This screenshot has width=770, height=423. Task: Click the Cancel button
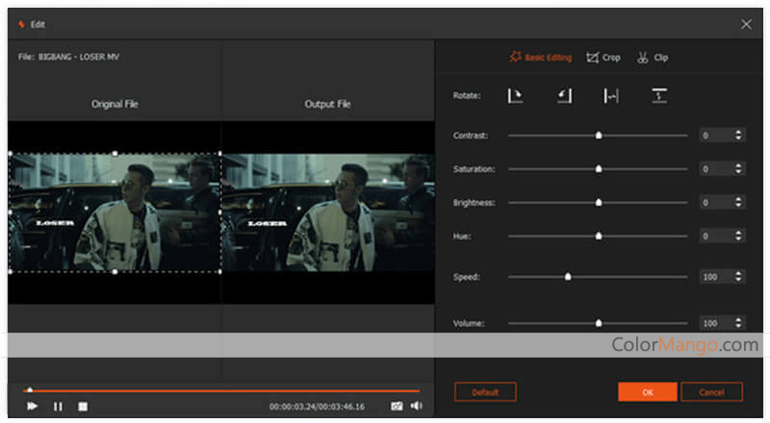click(x=711, y=392)
